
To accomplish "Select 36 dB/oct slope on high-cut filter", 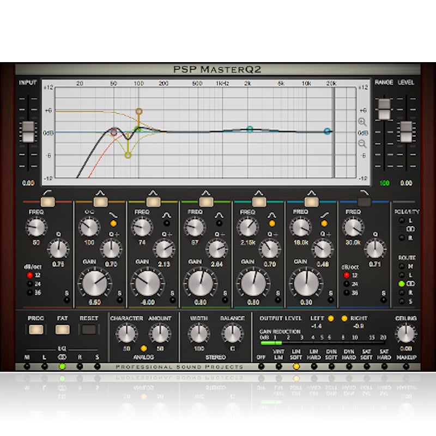I will point(347,293).
